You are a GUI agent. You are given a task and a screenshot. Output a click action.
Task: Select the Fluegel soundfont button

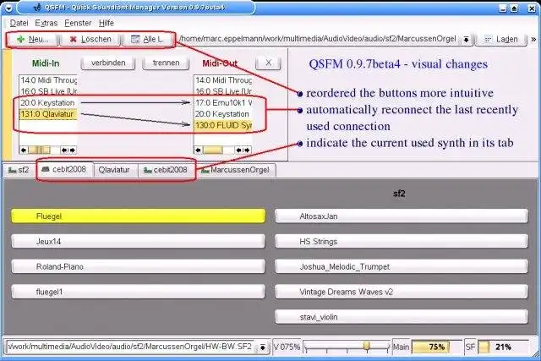[138, 216]
